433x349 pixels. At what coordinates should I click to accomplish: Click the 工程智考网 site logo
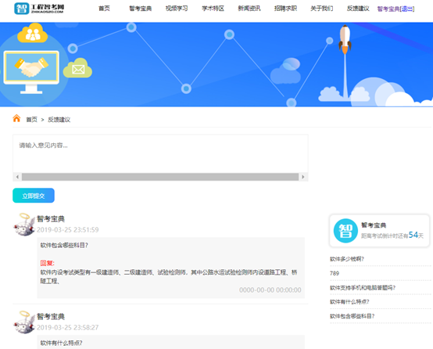pyautogui.click(x=39, y=9)
